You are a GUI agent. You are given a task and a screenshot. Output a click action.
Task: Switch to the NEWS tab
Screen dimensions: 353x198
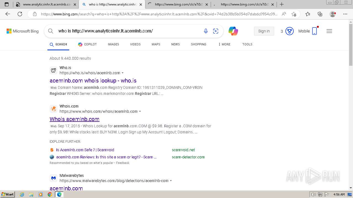point(175,44)
